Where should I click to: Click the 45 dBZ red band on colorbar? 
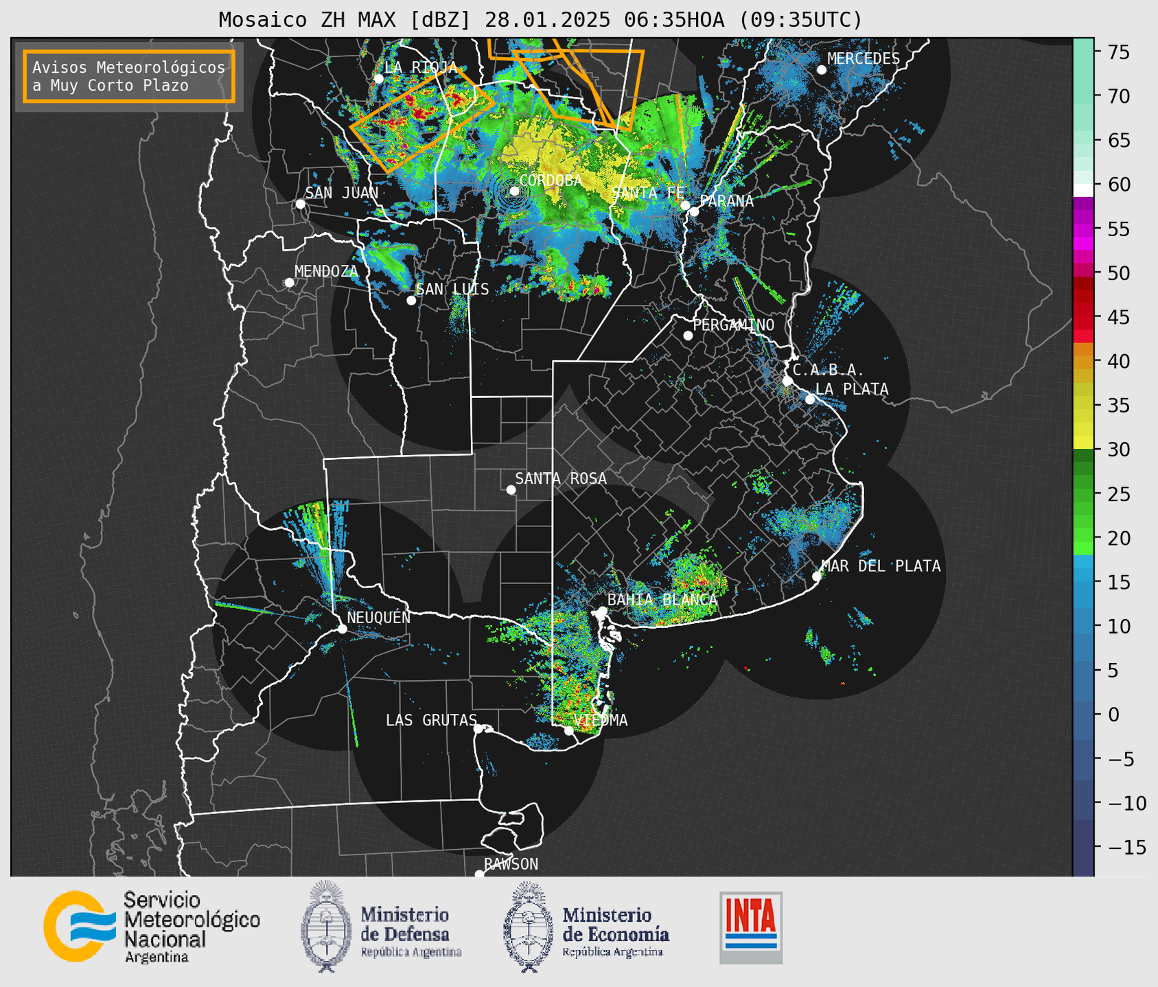pos(1083,317)
